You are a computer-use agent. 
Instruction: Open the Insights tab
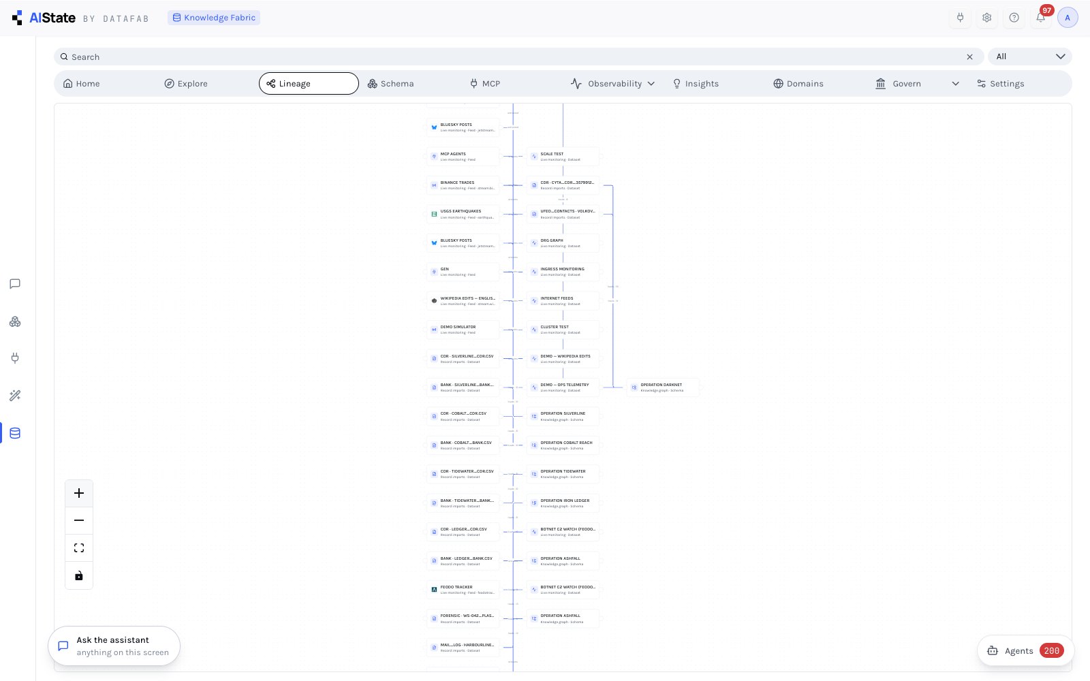[x=696, y=84]
